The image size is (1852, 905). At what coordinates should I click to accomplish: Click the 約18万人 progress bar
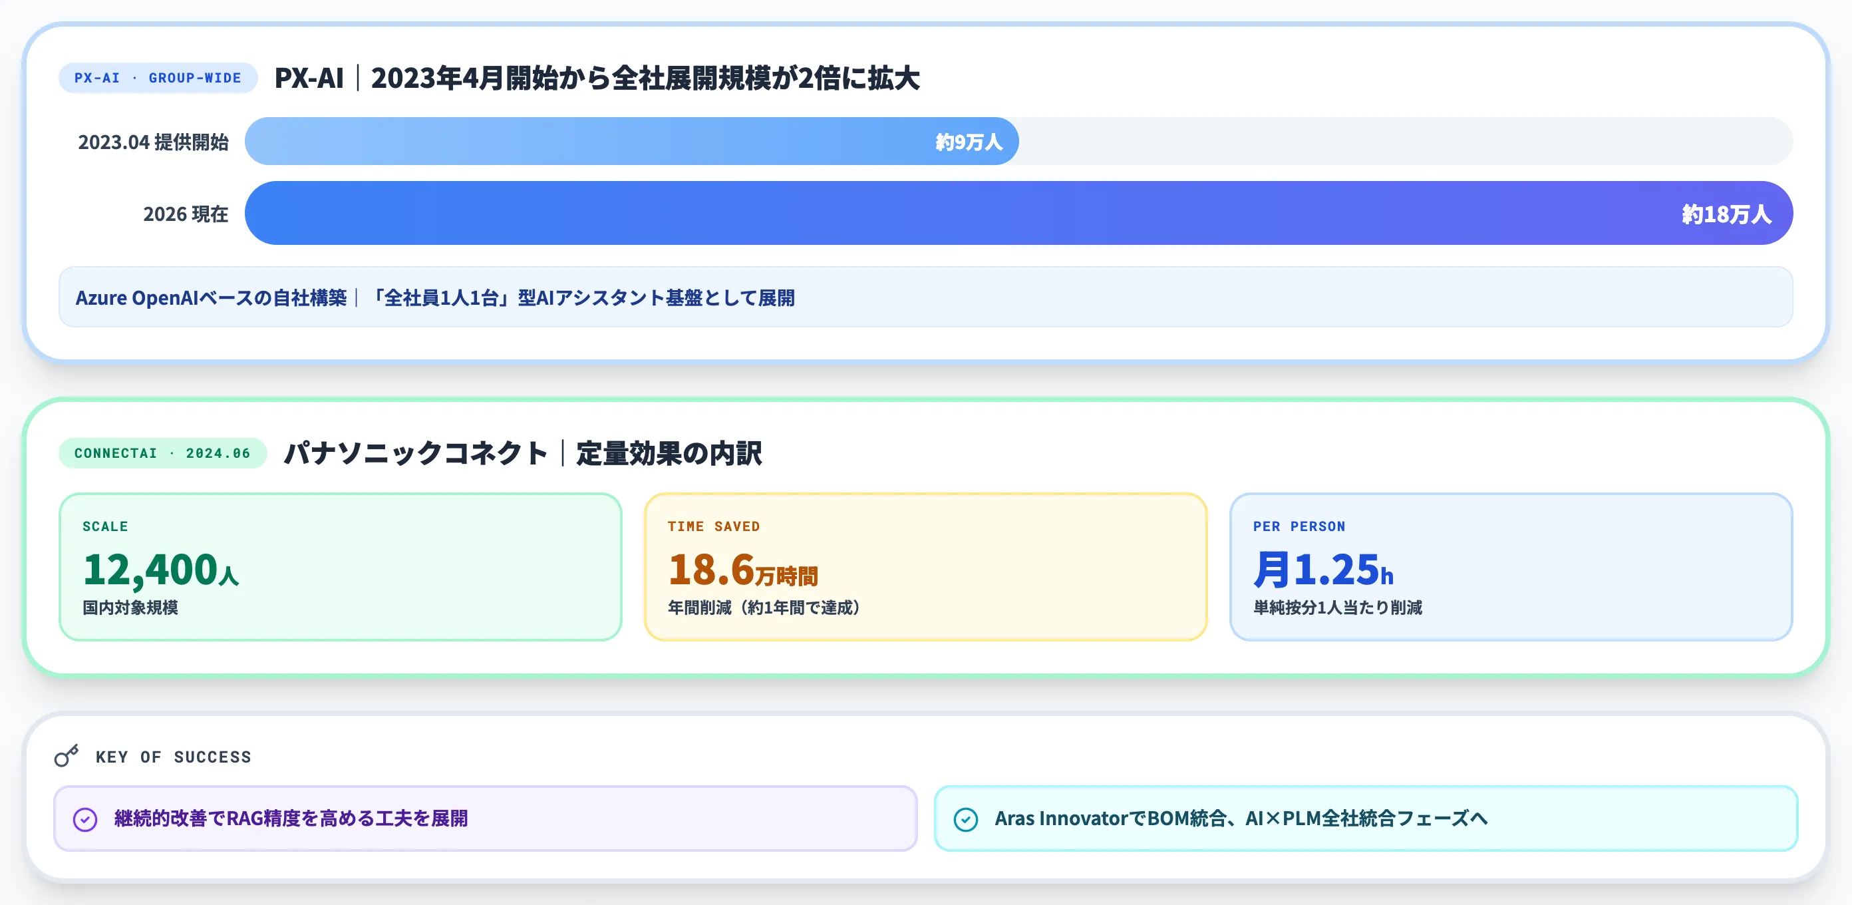(x=1018, y=213)
